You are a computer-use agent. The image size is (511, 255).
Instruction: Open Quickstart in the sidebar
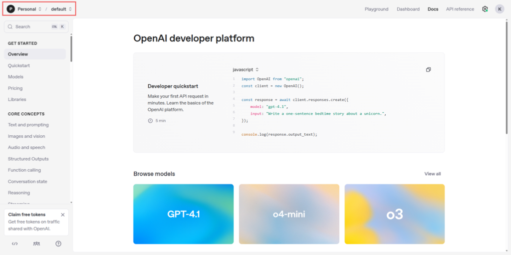click(19, 65)
